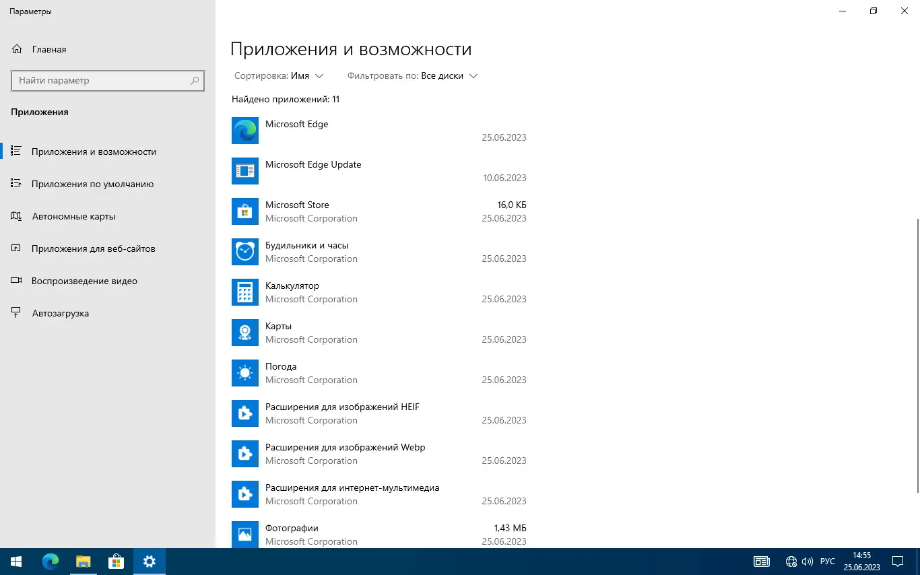Open the notification center icon

pyautogui.click(x=898, y=562)
